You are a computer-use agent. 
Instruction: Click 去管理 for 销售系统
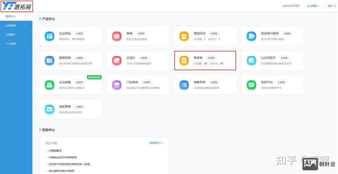pos(215,82)
